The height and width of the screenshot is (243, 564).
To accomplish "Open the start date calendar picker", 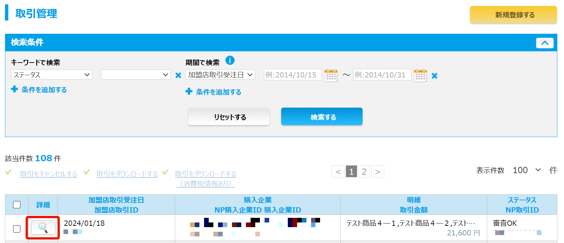I will pyautogui.click(x=331, y=75).
